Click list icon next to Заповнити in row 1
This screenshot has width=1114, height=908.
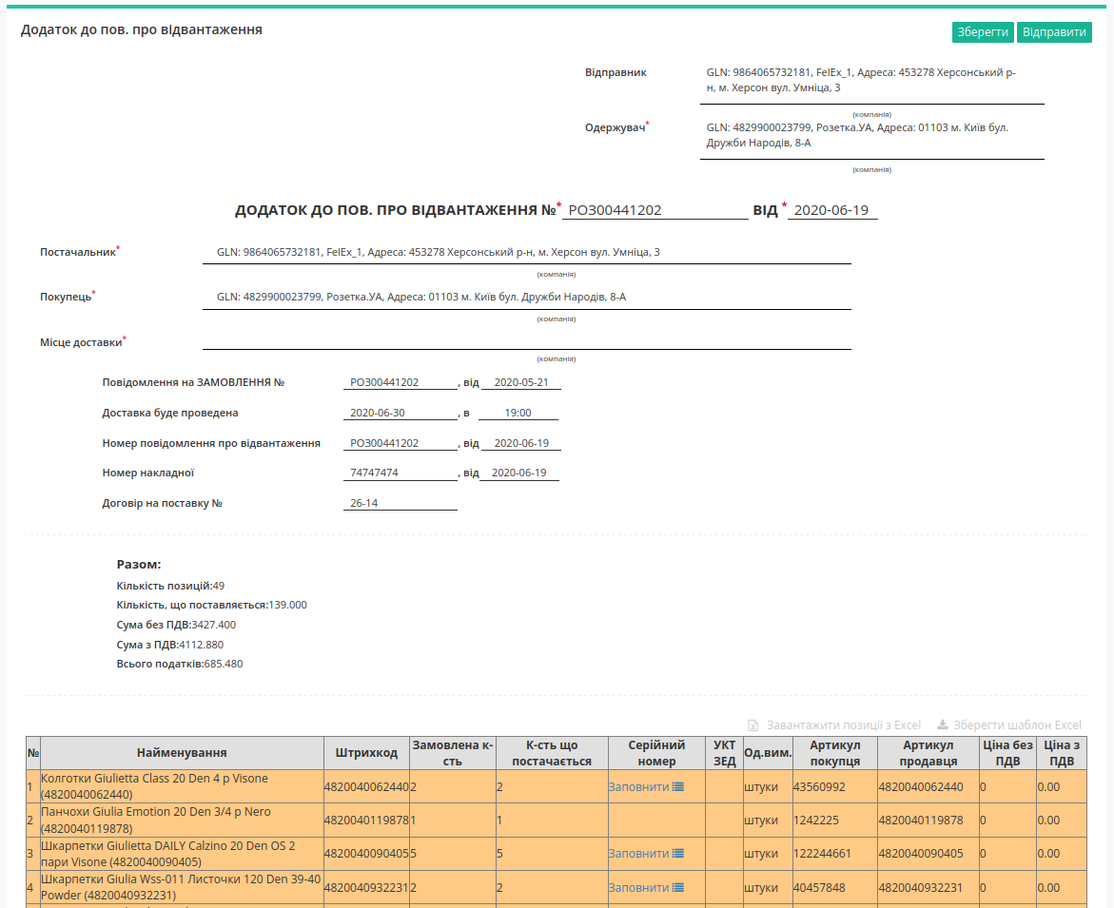pyautogui.click(x=677, y=786)
